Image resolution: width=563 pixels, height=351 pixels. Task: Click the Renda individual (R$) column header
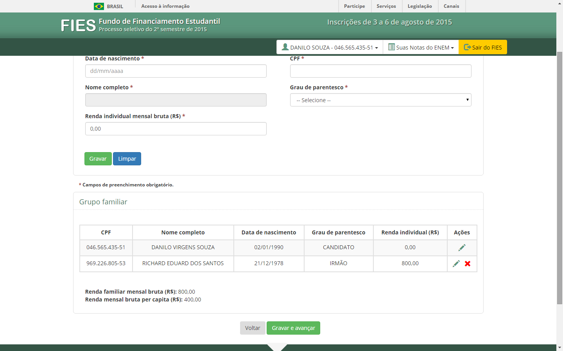(x=410, y=232)
